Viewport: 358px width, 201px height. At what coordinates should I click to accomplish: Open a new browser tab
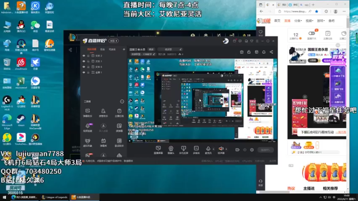point(313,4)
